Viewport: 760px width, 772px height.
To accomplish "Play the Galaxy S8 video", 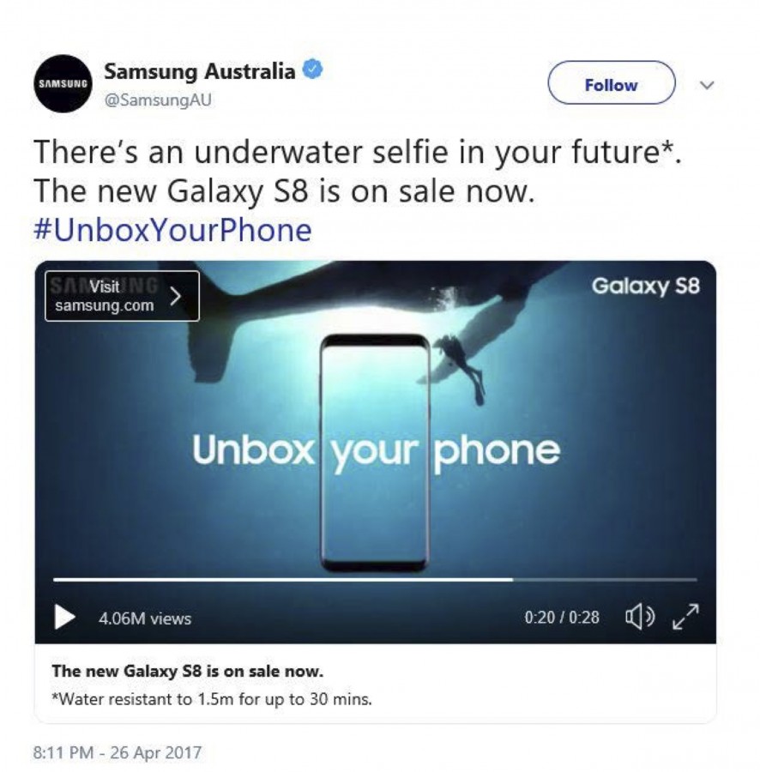I will [x=64, y=617].
